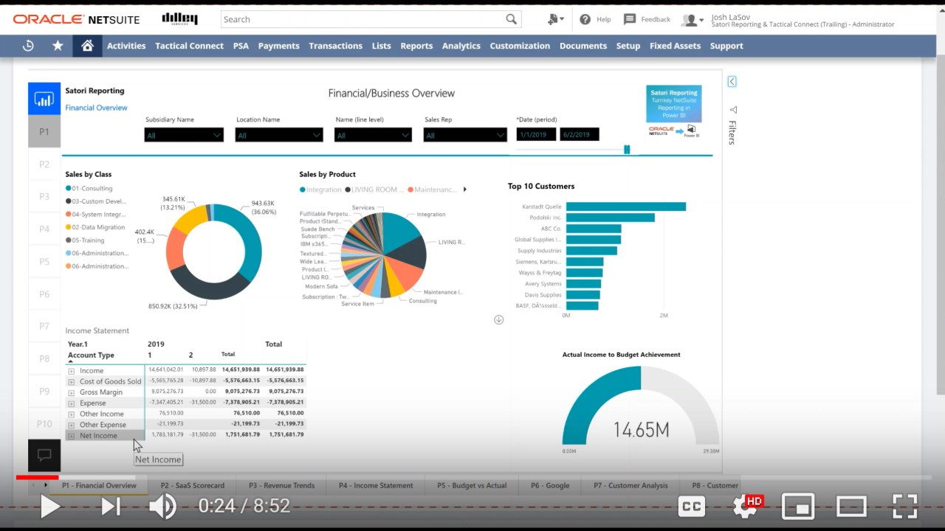Click the search magnifier icon
945x531 pixels.
(511, 19)
